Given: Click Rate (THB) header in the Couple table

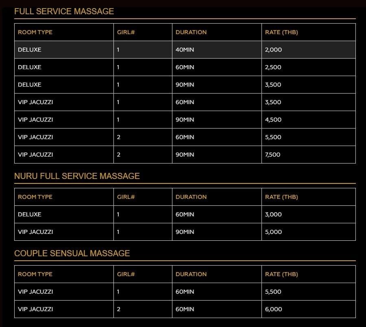Looking at the screenshot, I should click(x=281, y=274).
